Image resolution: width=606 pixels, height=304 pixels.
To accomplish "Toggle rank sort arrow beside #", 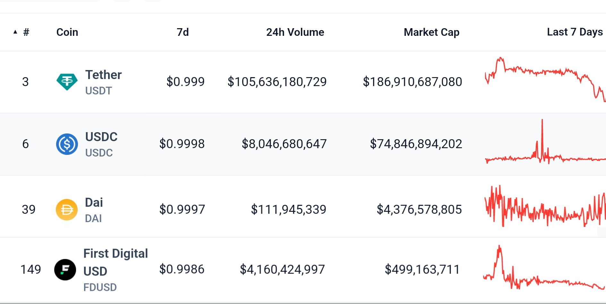I will pos(15,32).
